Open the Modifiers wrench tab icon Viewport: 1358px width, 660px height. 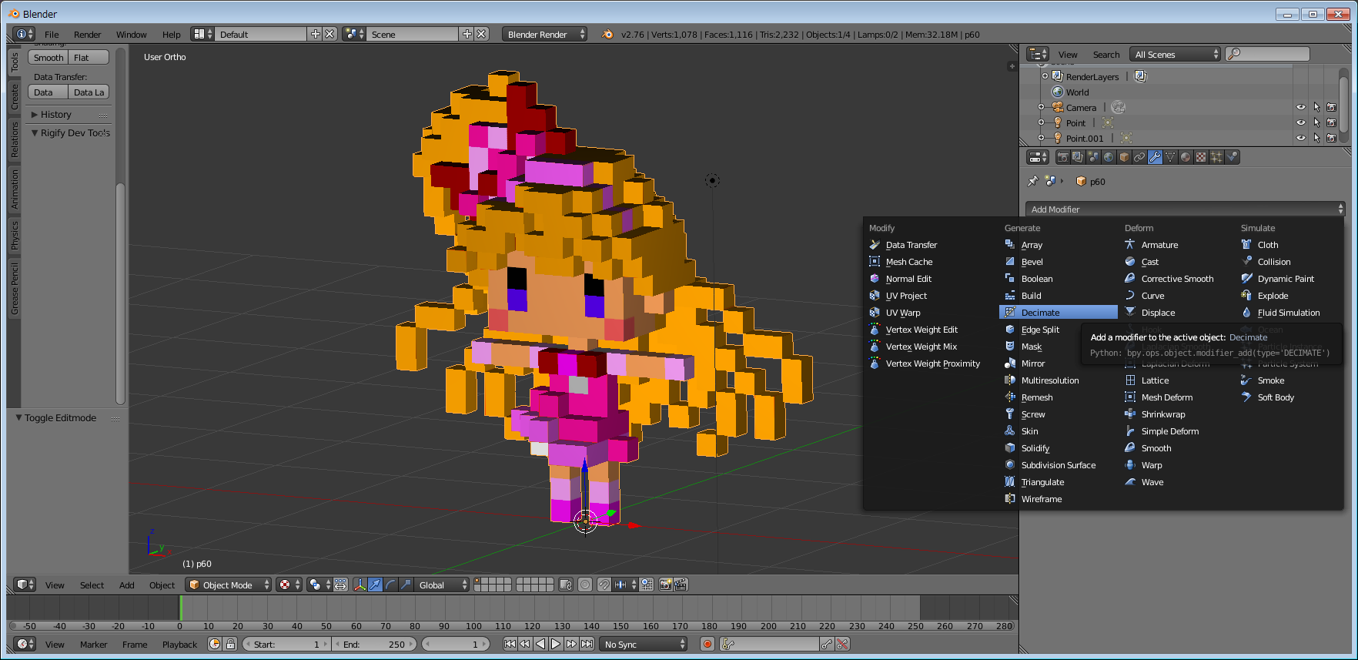[1155, 157]
